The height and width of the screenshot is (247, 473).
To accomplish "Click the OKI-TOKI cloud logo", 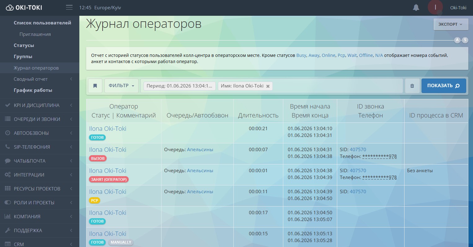I will [x=24, y=7].
